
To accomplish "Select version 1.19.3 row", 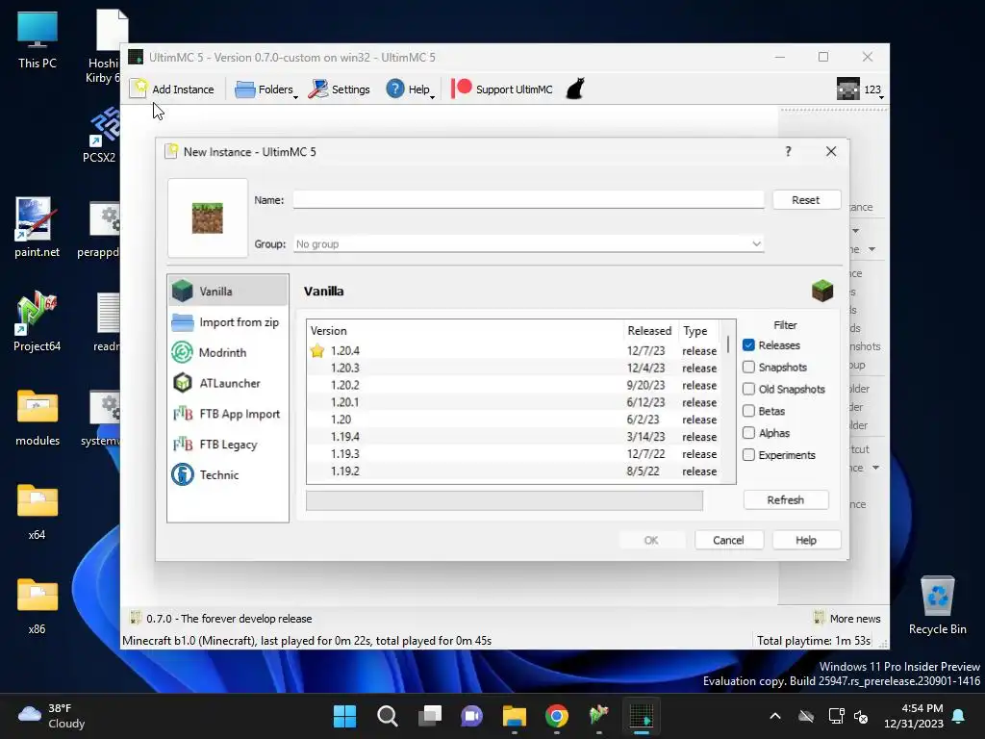I will pyautogui.click(x=514, y=454).
